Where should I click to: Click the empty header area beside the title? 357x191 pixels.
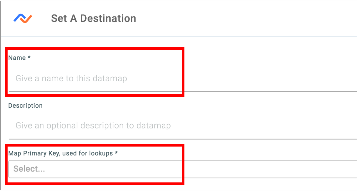pyautogui.click(x=246, y=18)
